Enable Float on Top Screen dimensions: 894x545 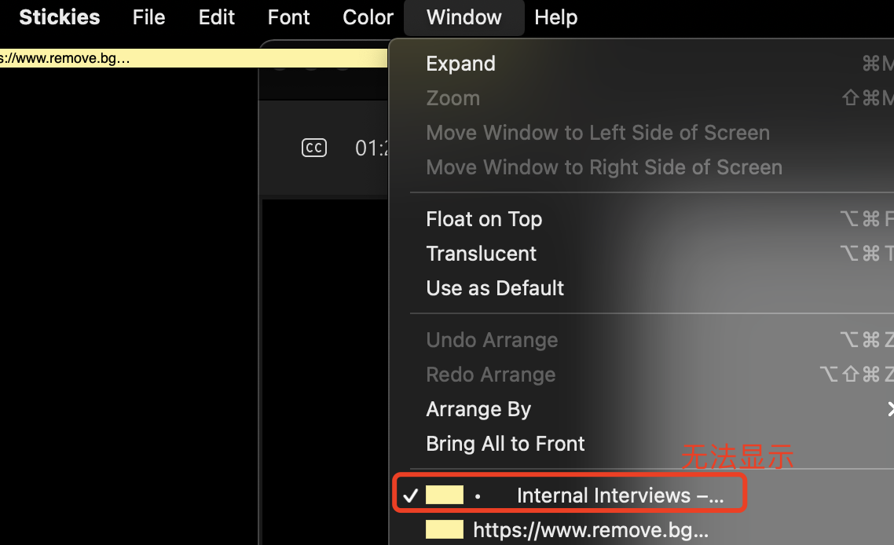click(x=484, y=219)
